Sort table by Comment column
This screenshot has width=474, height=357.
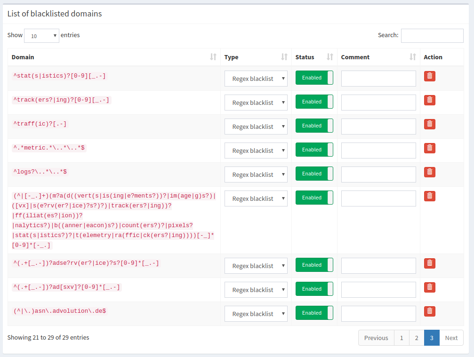378,57
